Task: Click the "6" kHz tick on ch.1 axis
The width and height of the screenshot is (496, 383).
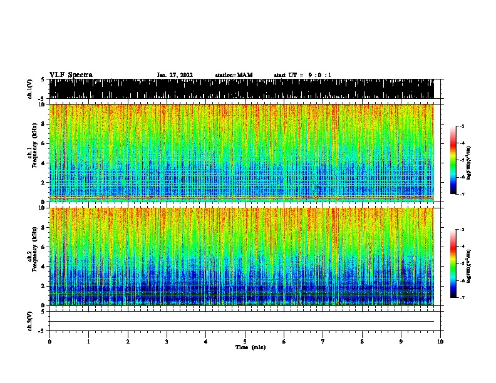Action: tap(43, 143)
